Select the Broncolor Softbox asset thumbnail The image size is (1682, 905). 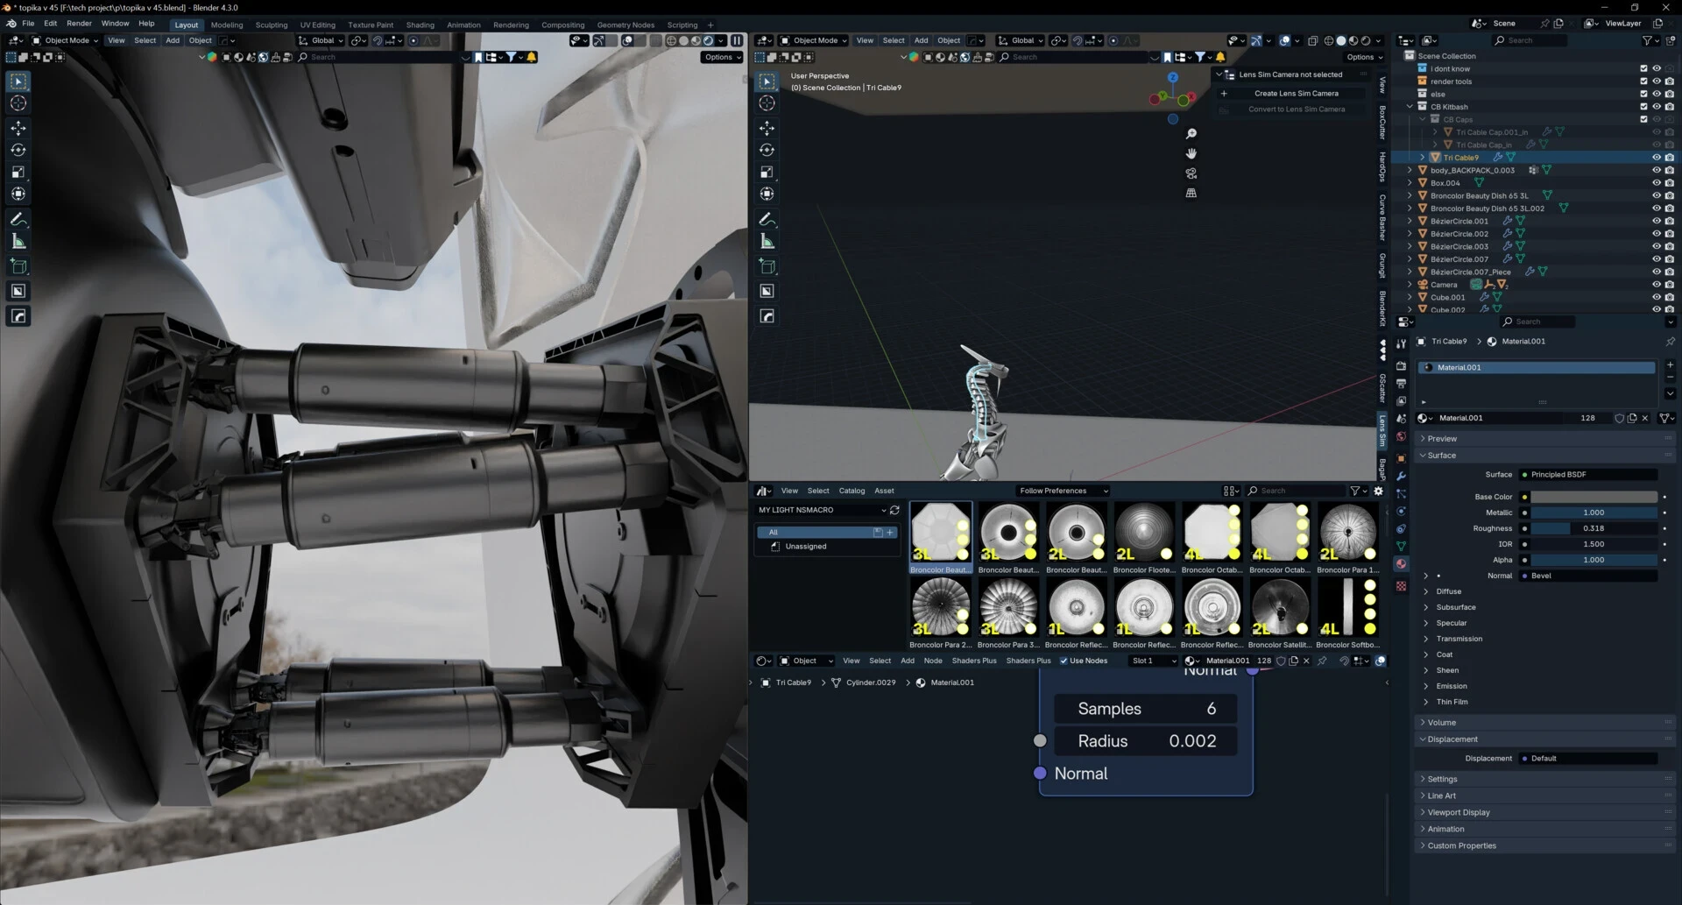coord(1347,607)
